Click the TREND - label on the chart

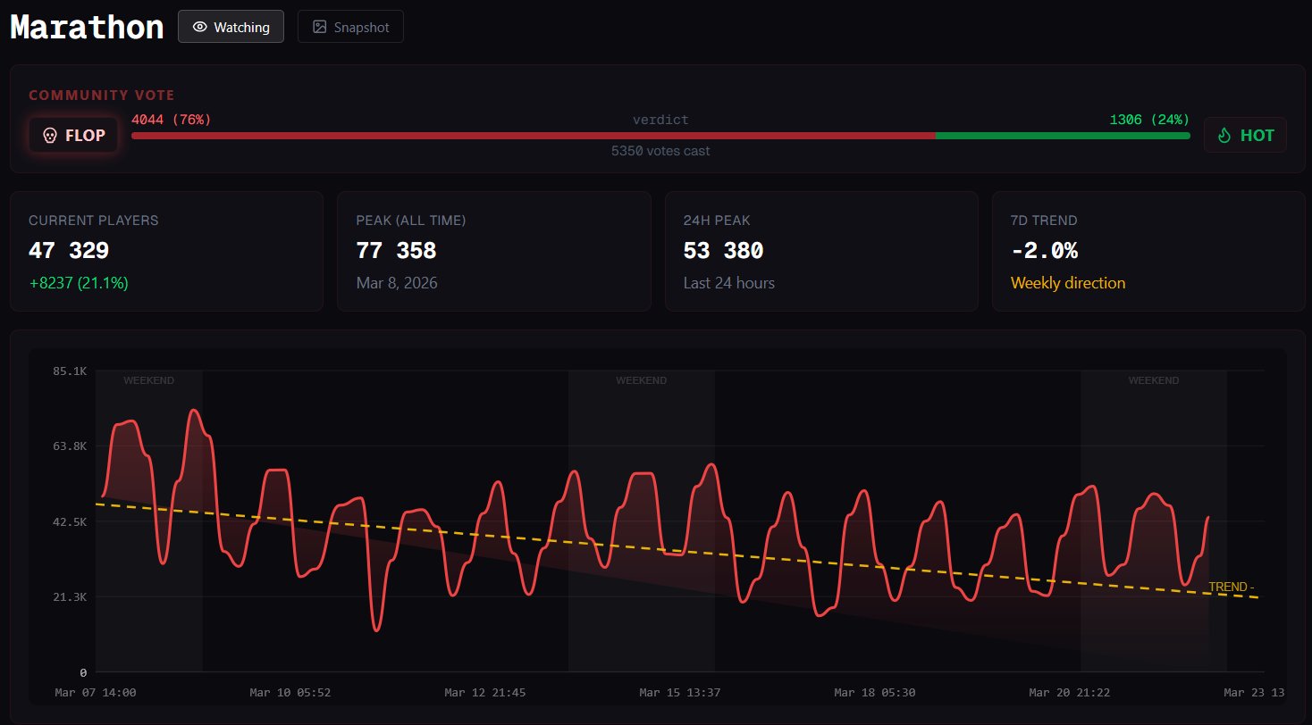(1232, 587)
